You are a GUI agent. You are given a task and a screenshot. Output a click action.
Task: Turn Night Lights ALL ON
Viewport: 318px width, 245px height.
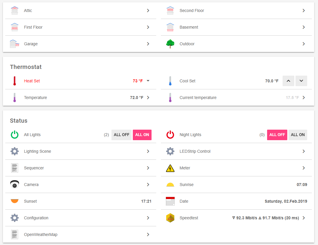[x=298, y=135]
